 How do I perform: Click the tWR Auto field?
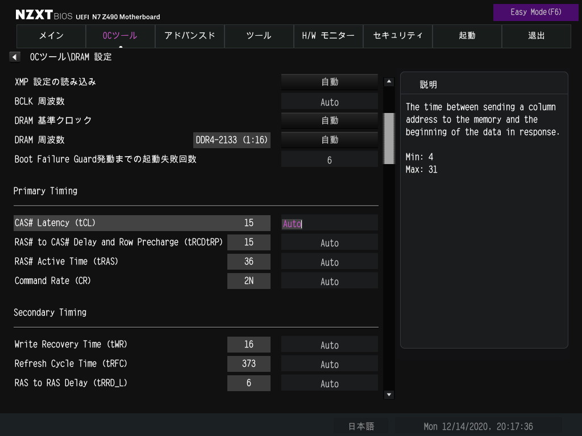click(330, 345)
